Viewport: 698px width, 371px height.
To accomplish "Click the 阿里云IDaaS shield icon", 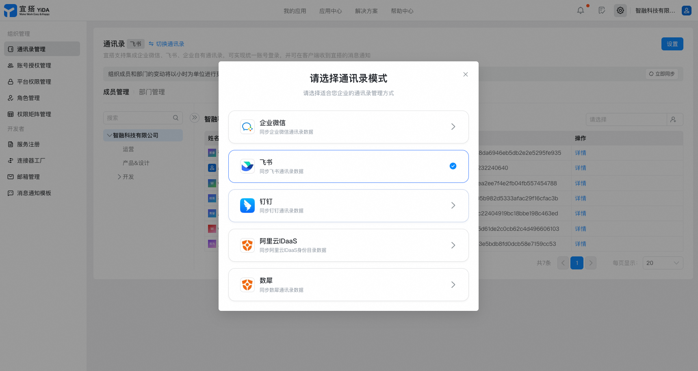I will click(247, 245).
